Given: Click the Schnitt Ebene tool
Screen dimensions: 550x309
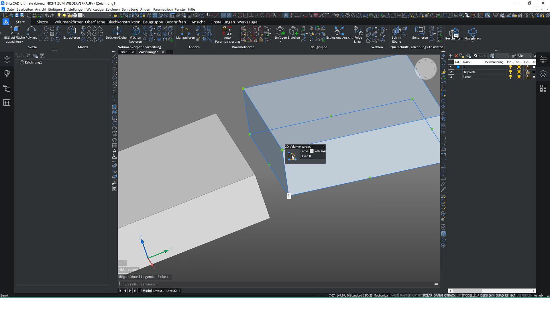Looking at the screenshot, I should tap(396, 34).
